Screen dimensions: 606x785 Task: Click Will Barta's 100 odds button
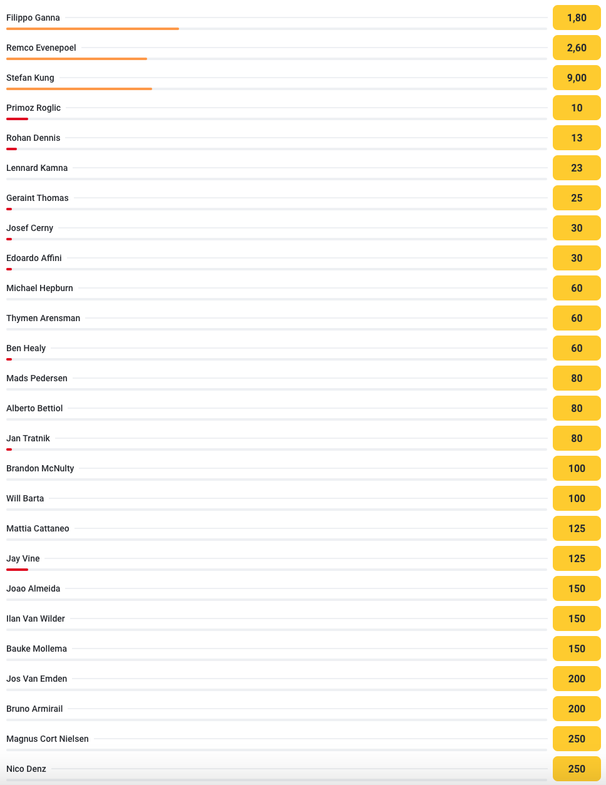pyautogui.click(x=577, y=498)
